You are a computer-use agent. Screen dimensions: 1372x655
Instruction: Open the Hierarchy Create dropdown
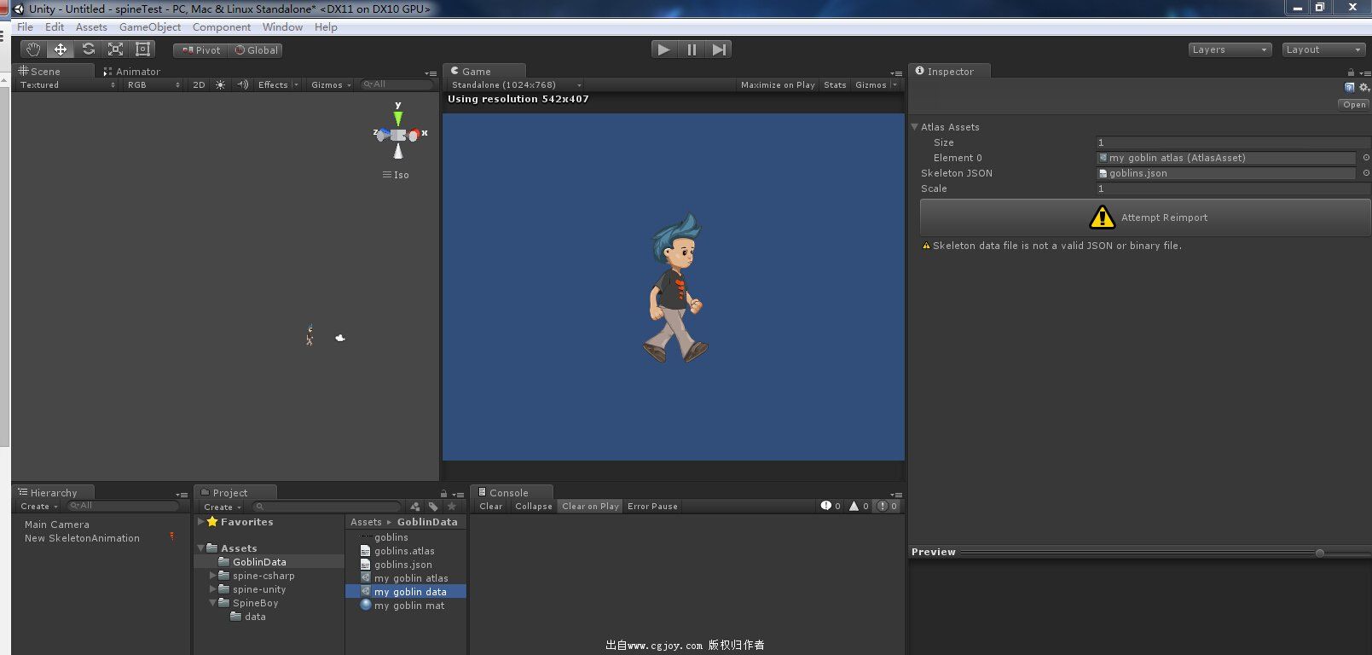coord(39,506)
